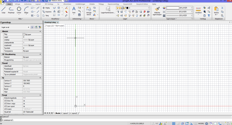Click the Färg ByLayer color swatch
Image resolution: width=232 pixels, height=125 pixels.
24,34
